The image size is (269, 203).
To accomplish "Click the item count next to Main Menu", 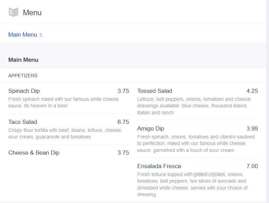I will (x=41, y=35).
